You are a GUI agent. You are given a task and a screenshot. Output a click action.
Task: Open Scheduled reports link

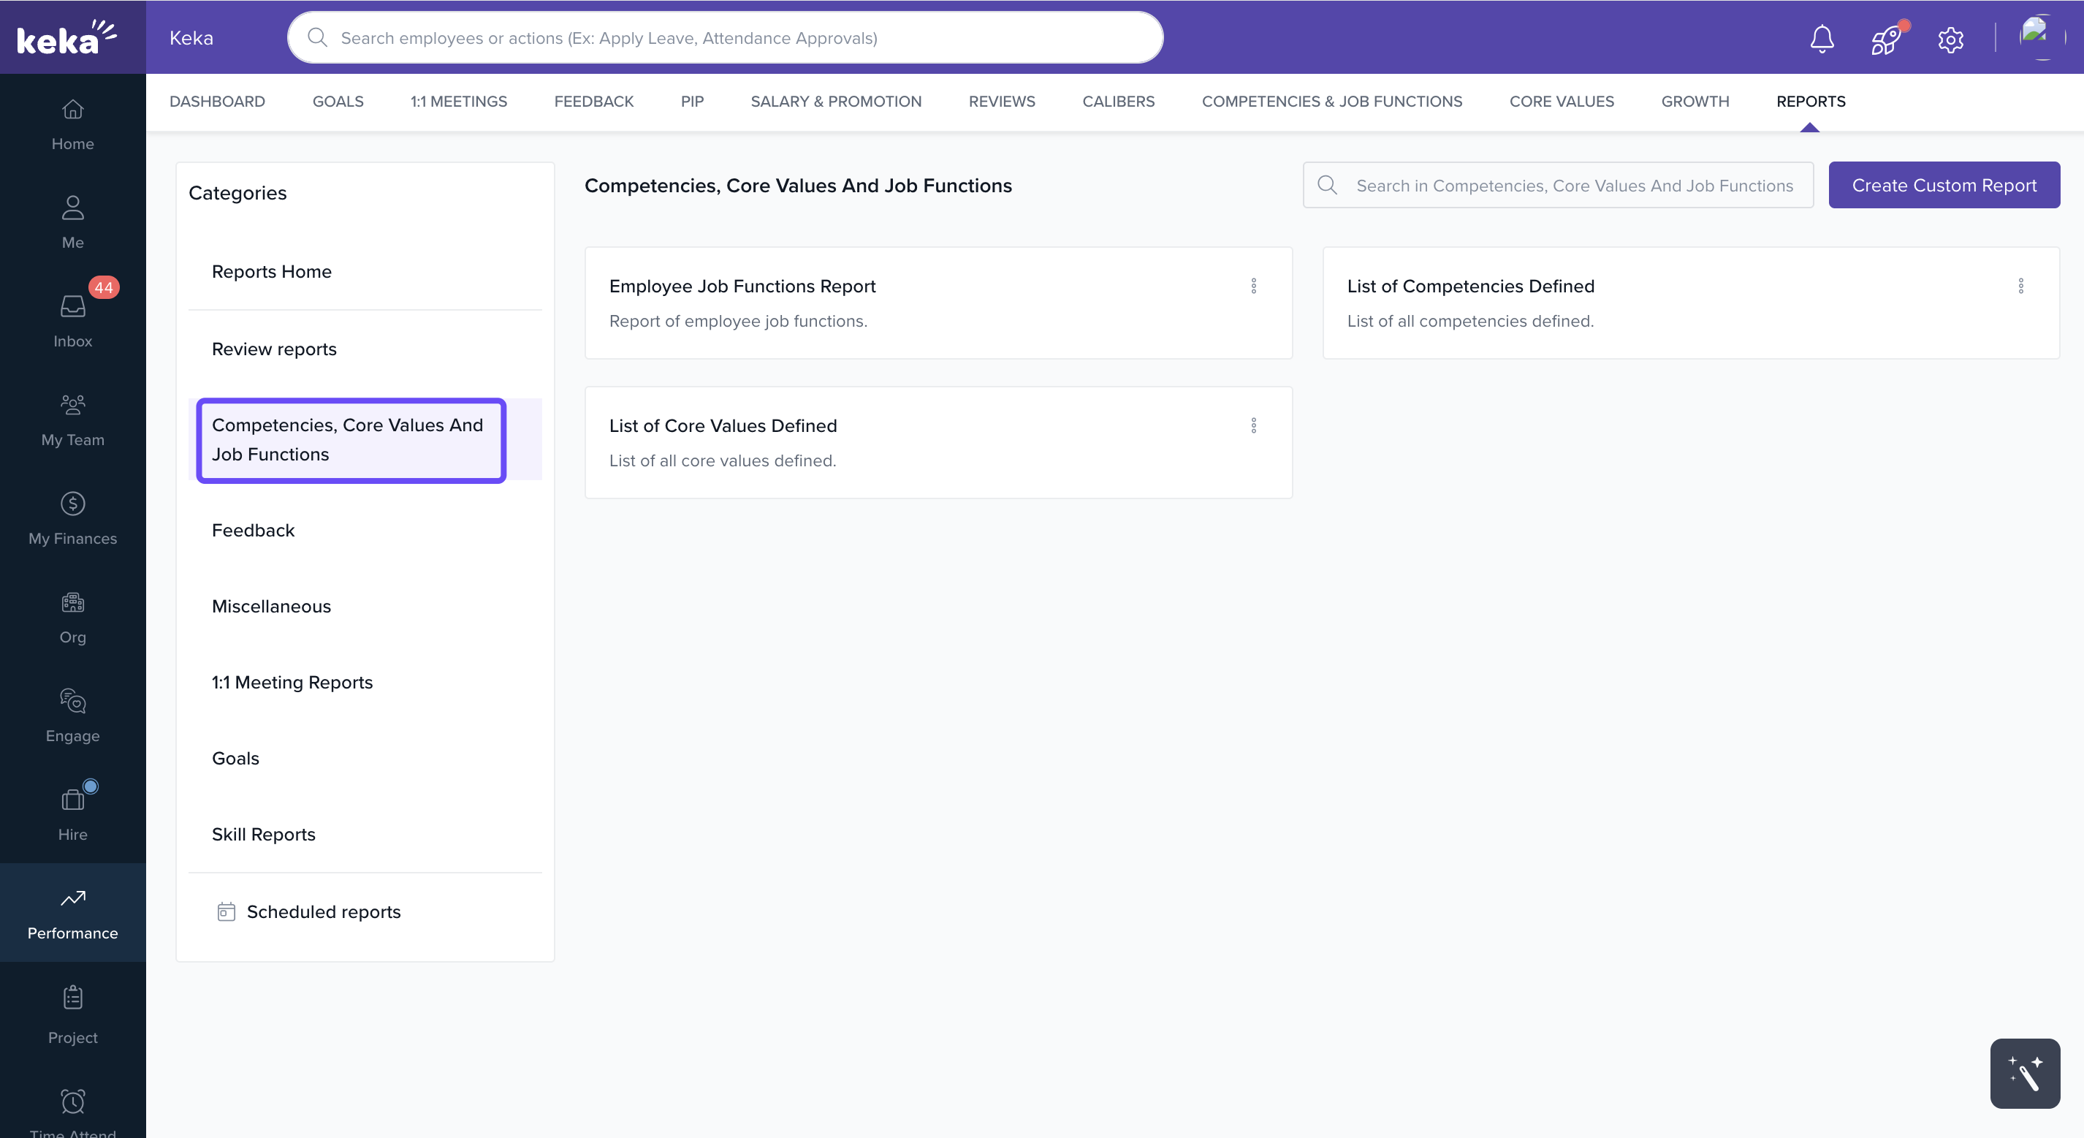(323, 911)
